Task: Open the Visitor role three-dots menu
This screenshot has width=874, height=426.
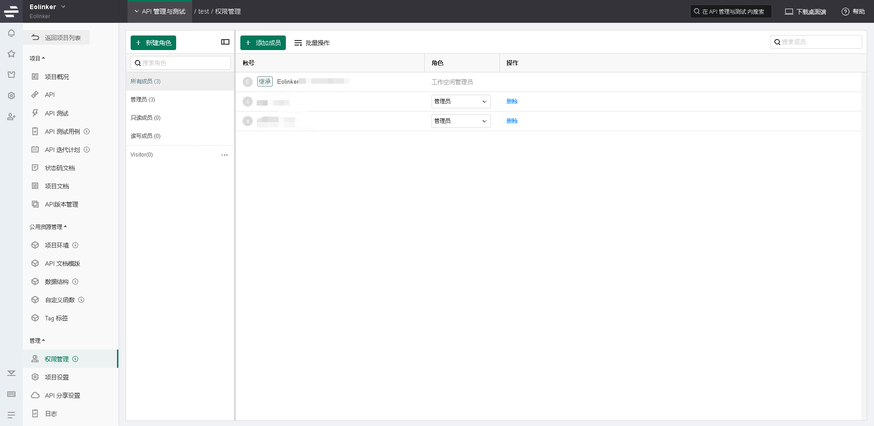Action: pyautogui.click(x=224, y=155)
